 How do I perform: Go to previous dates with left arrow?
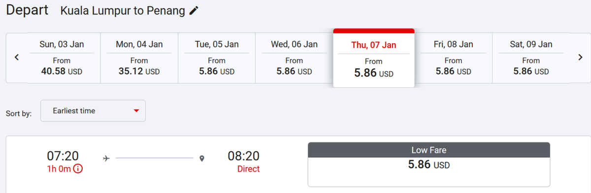tap(16, 57)
